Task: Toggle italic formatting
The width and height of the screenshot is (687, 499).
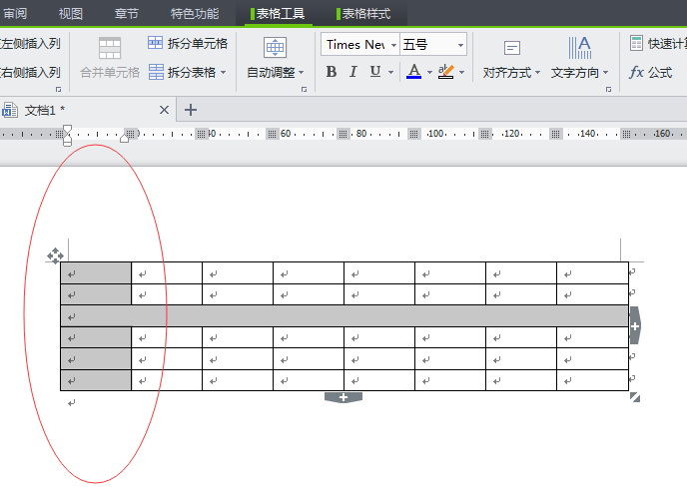Action: coord(353,71)
